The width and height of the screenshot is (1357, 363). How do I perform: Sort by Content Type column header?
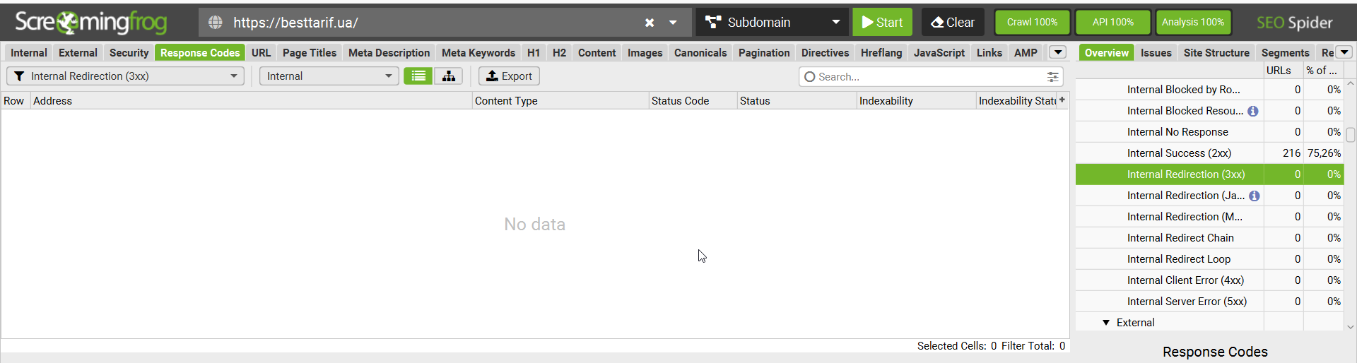click(560, 100)
